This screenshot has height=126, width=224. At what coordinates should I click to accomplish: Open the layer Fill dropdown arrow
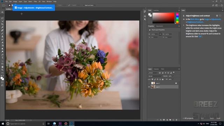[x=173, y=79]
